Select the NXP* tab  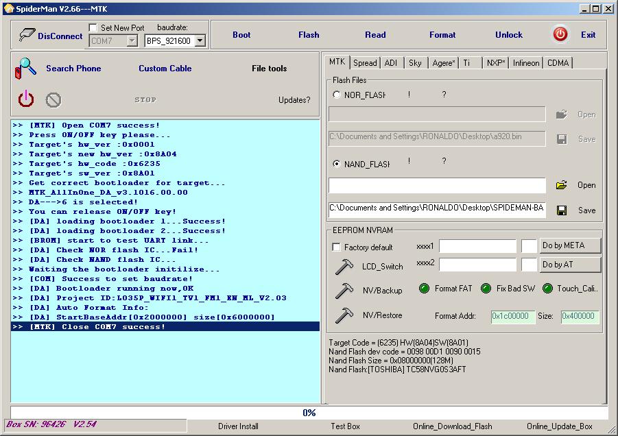pos(496,63)
